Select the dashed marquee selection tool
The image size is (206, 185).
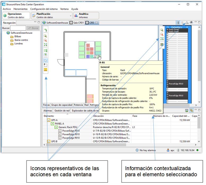(x=45, y=65)
